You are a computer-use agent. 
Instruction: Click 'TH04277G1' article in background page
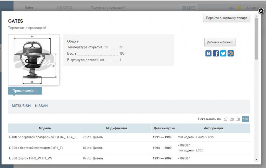pyautogui.click(x=65, y=8)
